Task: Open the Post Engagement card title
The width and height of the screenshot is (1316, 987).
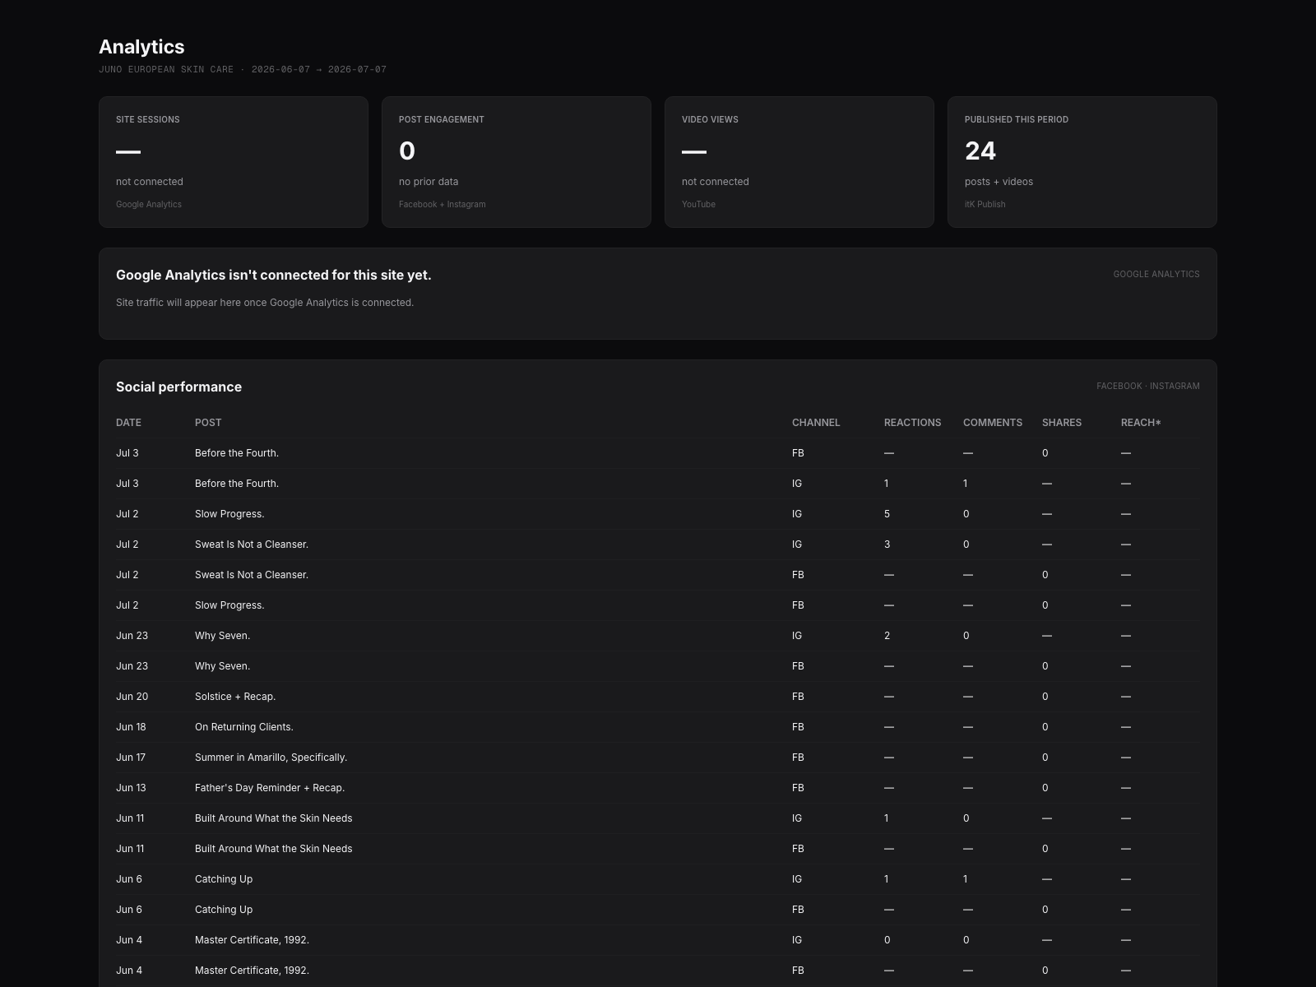Action: (x=442, y=119)
